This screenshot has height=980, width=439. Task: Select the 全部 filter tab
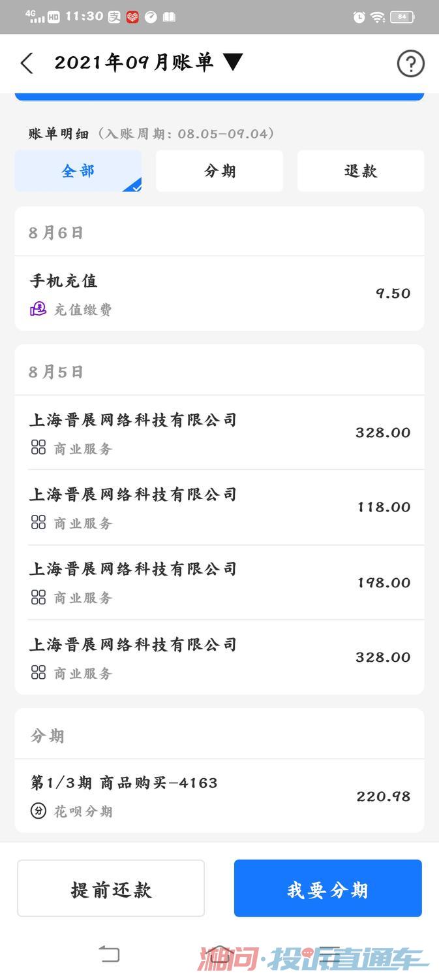[78, 171]
